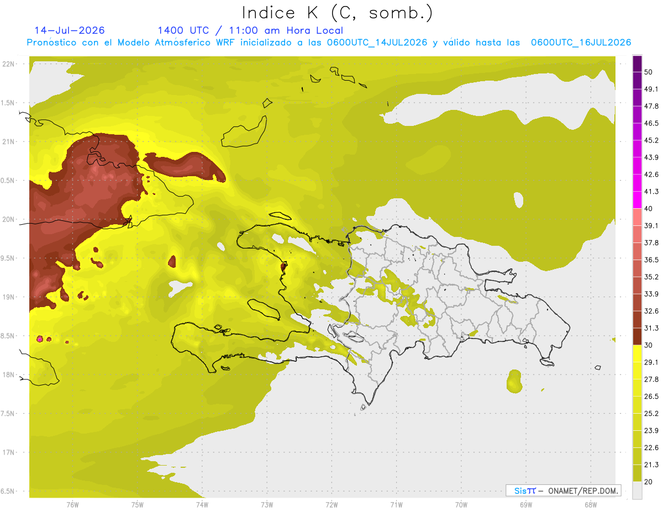Click the '22.6' color scale value
663x512 pixels.
pos(651,448)
